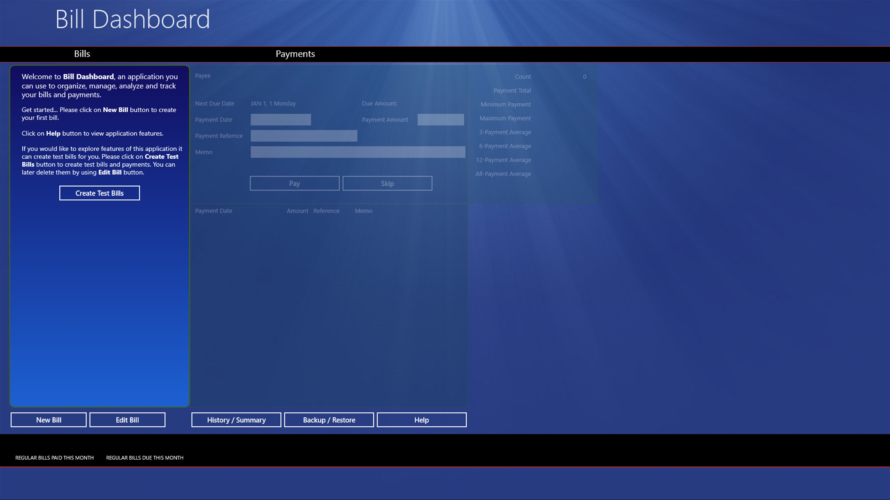890x500 pixels.
Task: Click the Payment Date input field
Action: coord(281,120)
